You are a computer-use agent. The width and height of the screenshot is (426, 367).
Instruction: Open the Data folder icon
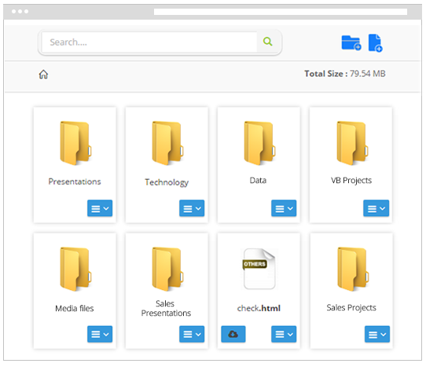tap(259, 143)
